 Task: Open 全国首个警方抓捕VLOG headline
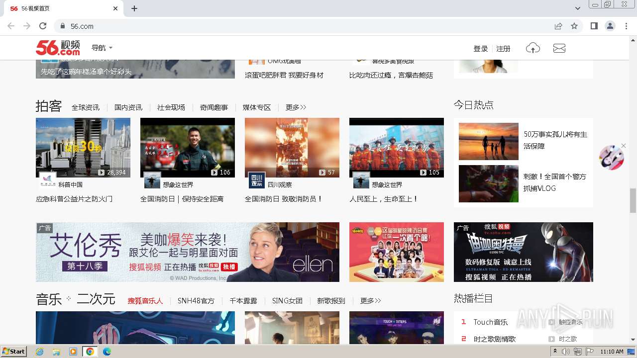555,182
